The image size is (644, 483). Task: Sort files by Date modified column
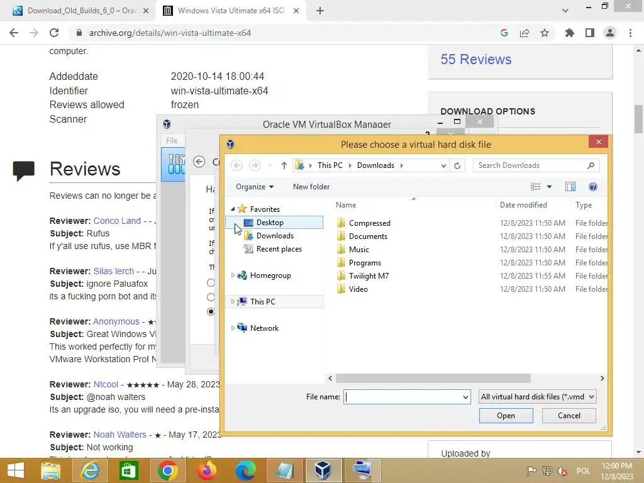click(523, 205)
